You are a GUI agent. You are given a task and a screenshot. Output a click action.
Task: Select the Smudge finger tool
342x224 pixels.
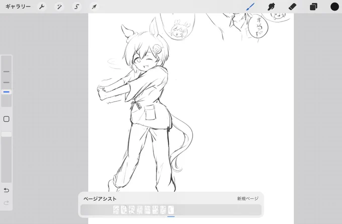pos(271,7)
